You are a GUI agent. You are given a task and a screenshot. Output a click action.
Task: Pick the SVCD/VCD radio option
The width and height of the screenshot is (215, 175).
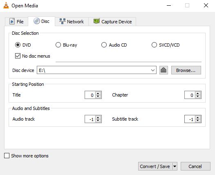tap(154, 45)
